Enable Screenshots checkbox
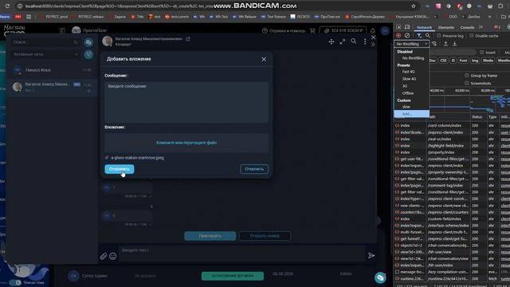Screen dimensions: 510x287 [467, 83]
